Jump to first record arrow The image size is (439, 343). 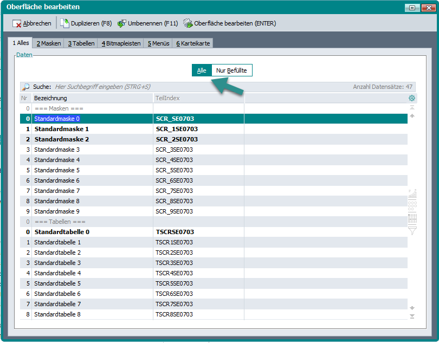click(412, 108)
